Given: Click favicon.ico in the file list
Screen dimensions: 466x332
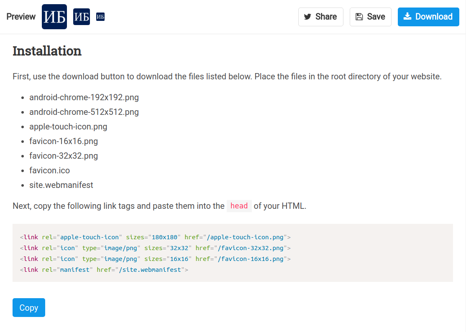Looking at the screenshot, I should [x=49, y=170].
